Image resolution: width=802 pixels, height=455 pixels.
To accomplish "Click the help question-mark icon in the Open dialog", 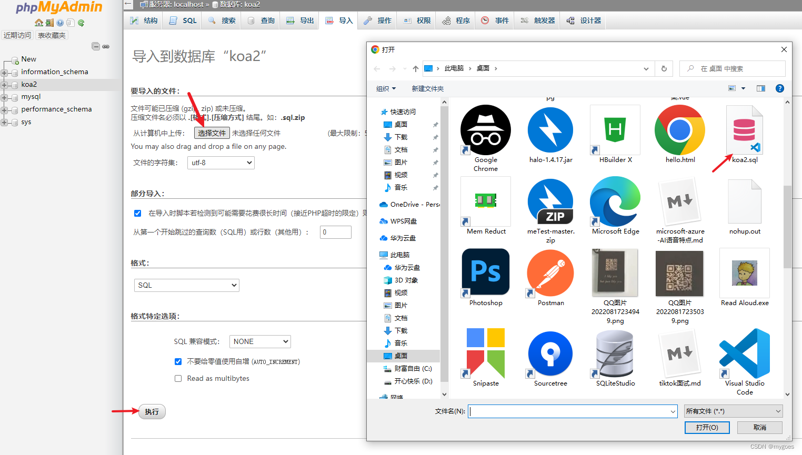I will pos(779,88).
